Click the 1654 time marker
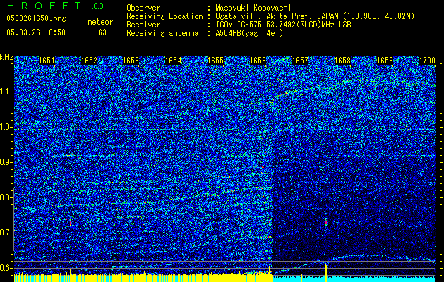 click(x=174, y=61)
